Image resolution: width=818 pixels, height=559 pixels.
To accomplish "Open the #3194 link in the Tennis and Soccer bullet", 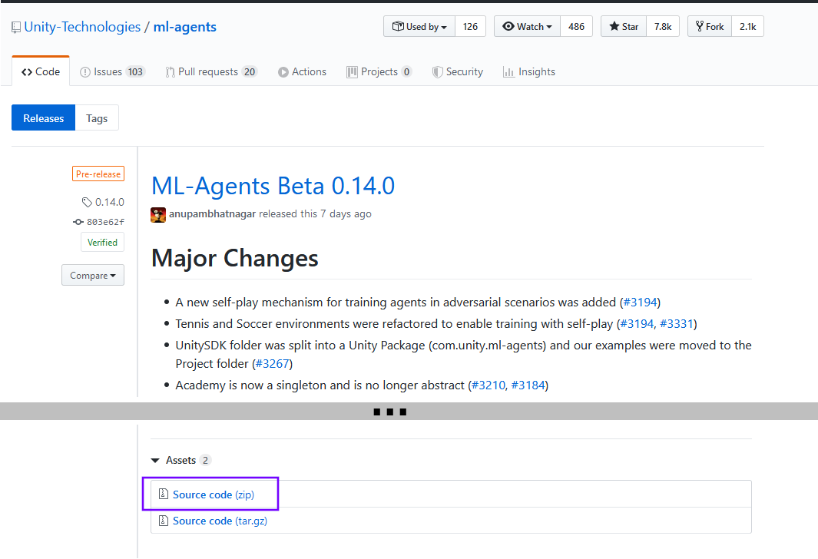I will tap(637, 323).
